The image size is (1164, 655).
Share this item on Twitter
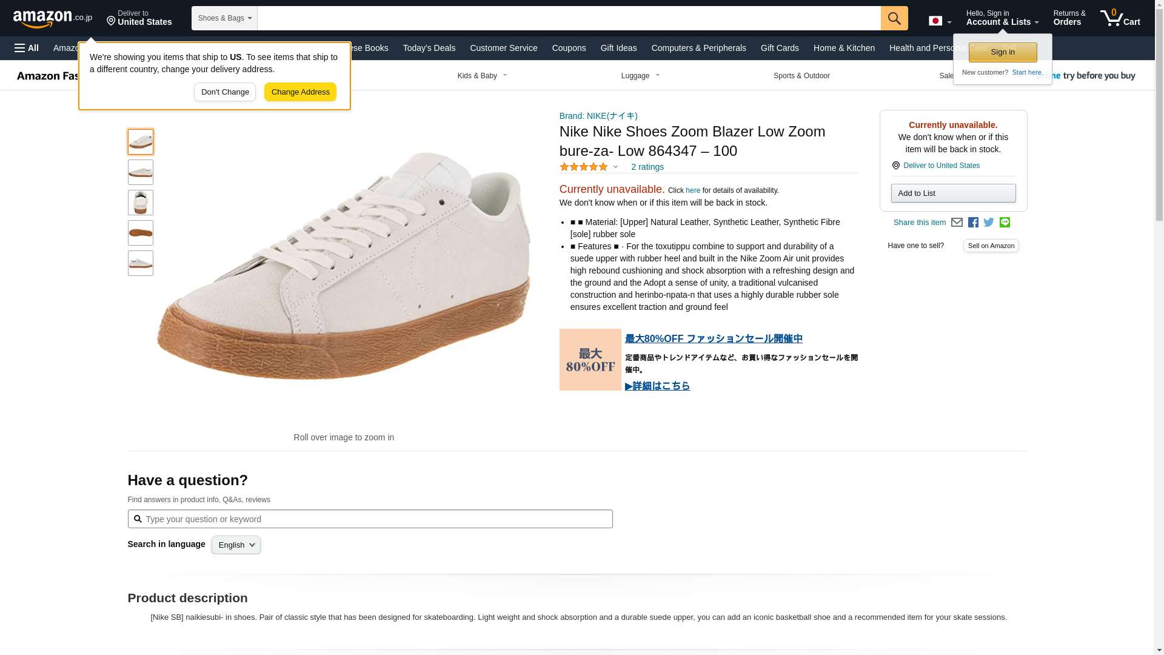pos(989,223)
